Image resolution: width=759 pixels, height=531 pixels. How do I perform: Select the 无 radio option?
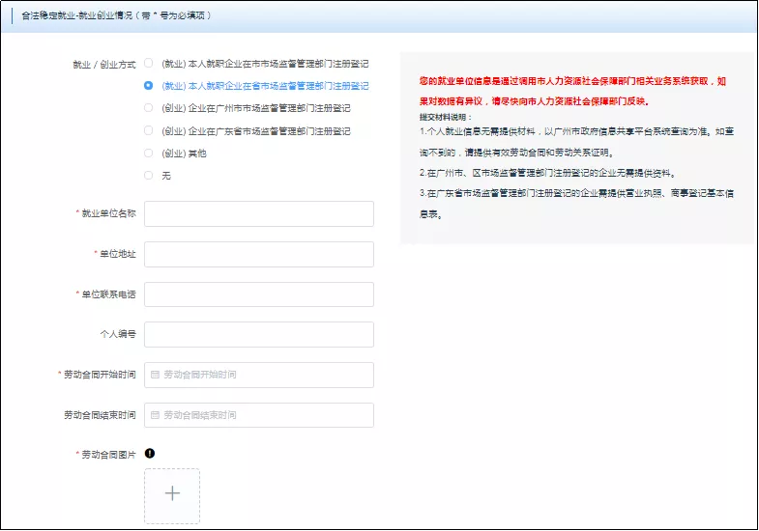click(x=149, y=176)
